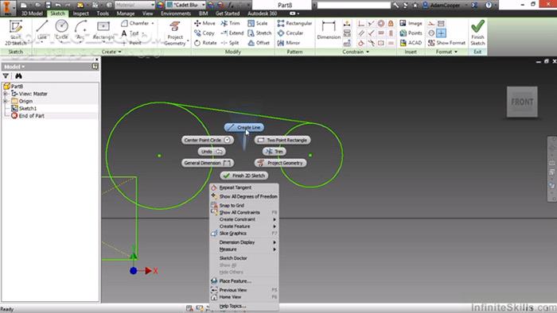Click General Dimension marking button
Image resolution: width=557 pixels, height=313 pixels.
coord(208,163)
